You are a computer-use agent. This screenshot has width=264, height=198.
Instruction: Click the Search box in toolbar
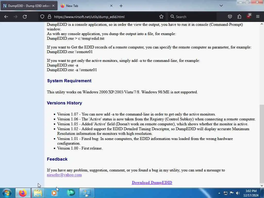tap(192, 17)
